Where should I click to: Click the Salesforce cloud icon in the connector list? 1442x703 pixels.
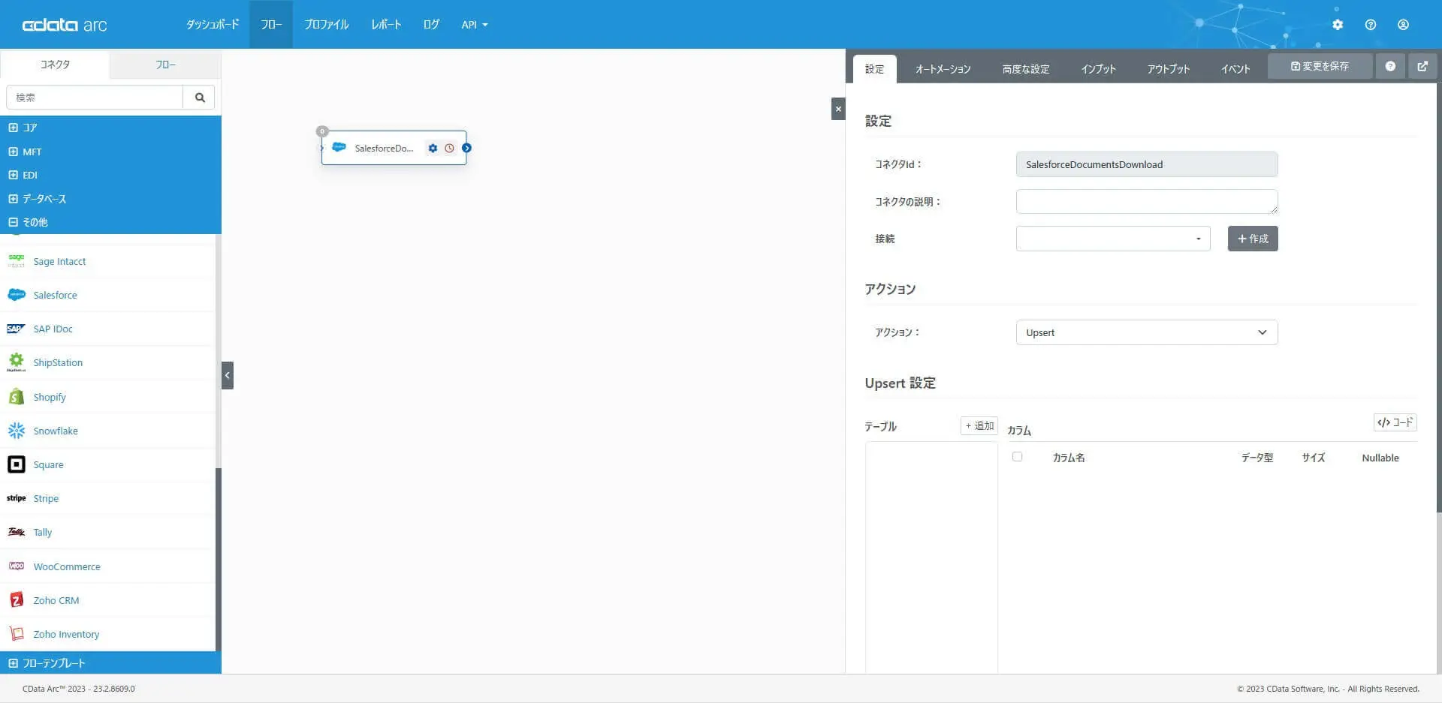tap(16, 295)
